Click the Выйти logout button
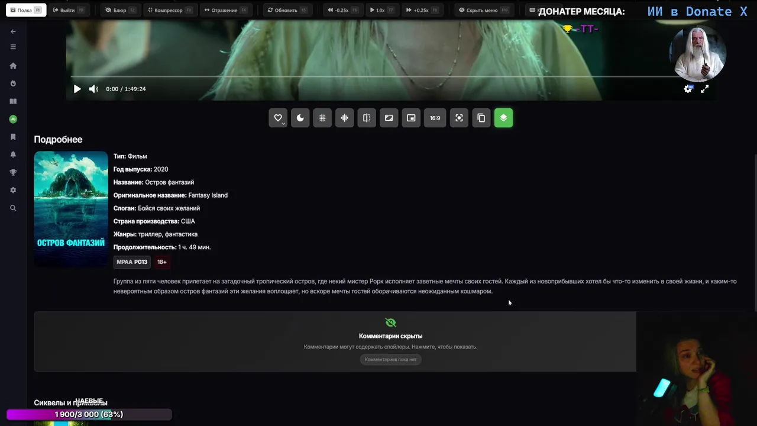Image resolution: width=757 pixels, height=426 pixels. click(69, 10)
